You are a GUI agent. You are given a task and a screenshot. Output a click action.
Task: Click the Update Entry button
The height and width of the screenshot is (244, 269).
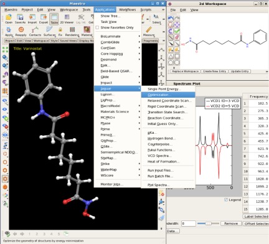[240, 71]
